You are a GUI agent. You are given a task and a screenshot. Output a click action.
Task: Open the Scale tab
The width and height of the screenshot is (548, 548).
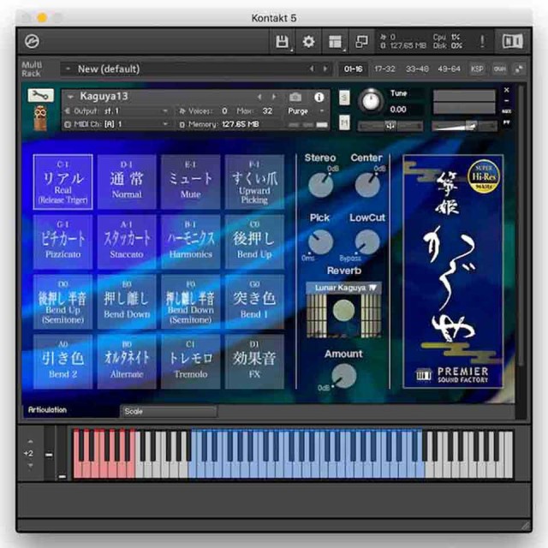tap(169, 411)
